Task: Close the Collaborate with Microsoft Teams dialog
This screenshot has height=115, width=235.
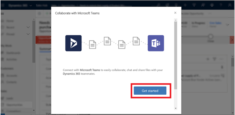Action: [175, 13]
